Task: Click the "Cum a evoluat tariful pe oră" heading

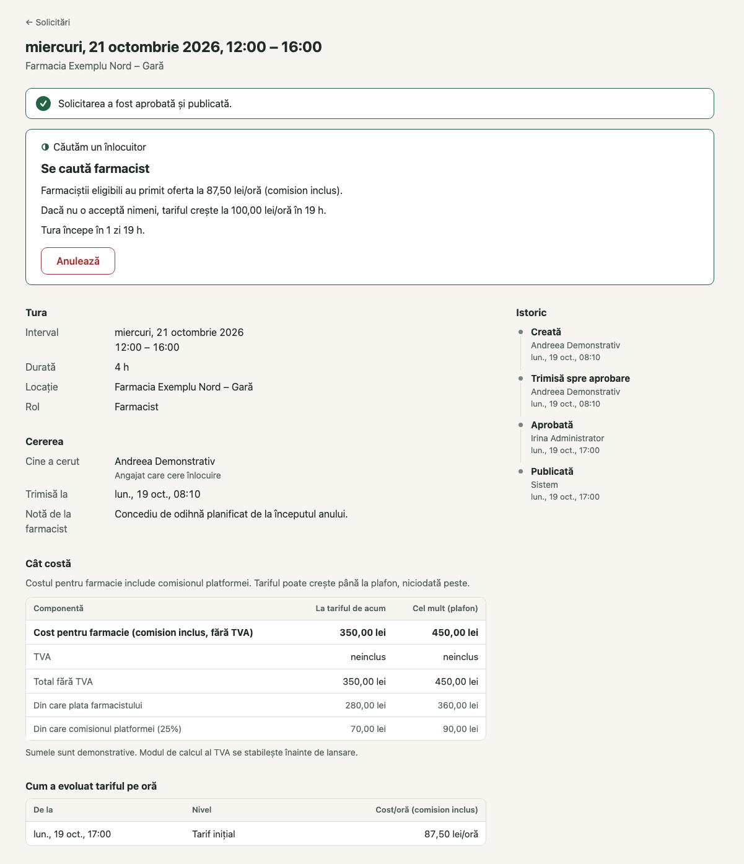Action: coord(91,787)
